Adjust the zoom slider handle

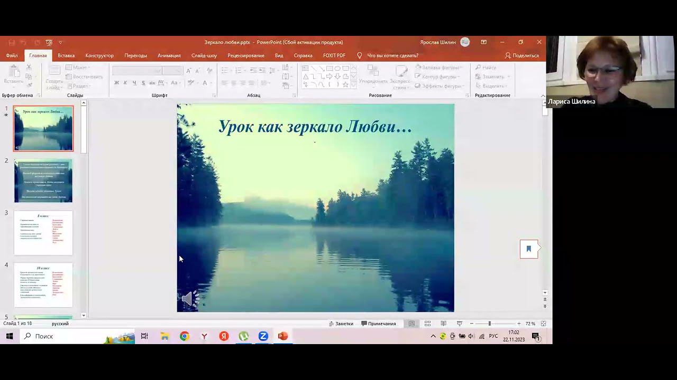tap(489, 324)
